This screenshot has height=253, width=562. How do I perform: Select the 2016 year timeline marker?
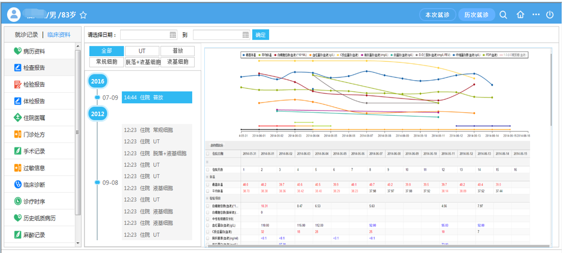97,81
